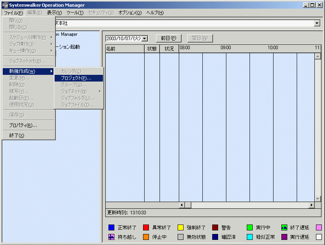
Task: Click the 08:00 timeline header
Action: pyautogui.click(x=185, y=48)
